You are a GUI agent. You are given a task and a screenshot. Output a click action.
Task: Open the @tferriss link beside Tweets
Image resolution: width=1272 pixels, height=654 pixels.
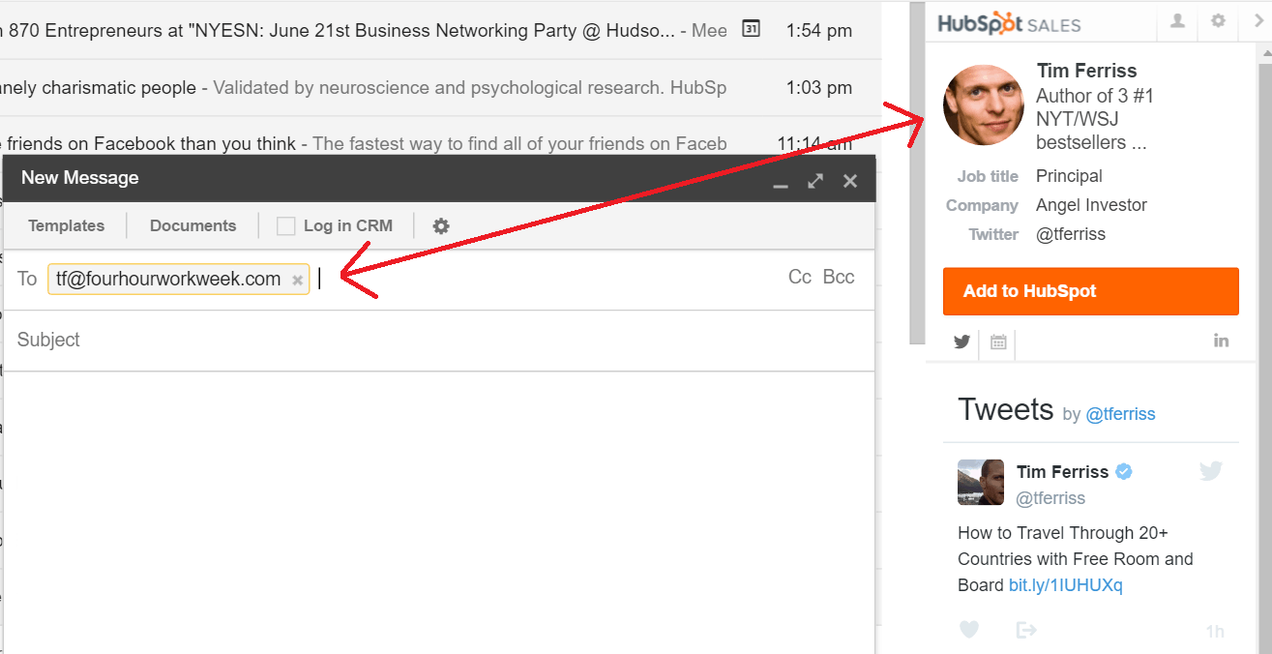[x=1120, y=414]
